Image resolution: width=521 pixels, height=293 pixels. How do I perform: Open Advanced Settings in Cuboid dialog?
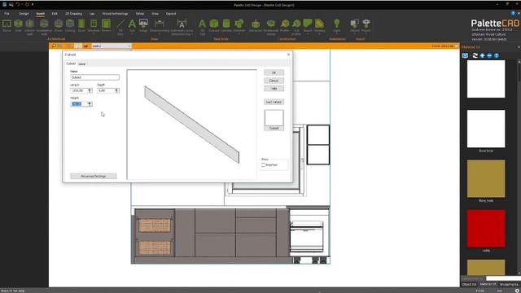[x=94, y=176]
